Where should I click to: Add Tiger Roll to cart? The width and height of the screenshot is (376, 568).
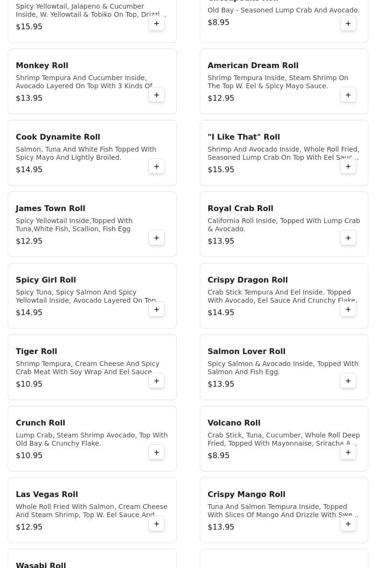157,381
